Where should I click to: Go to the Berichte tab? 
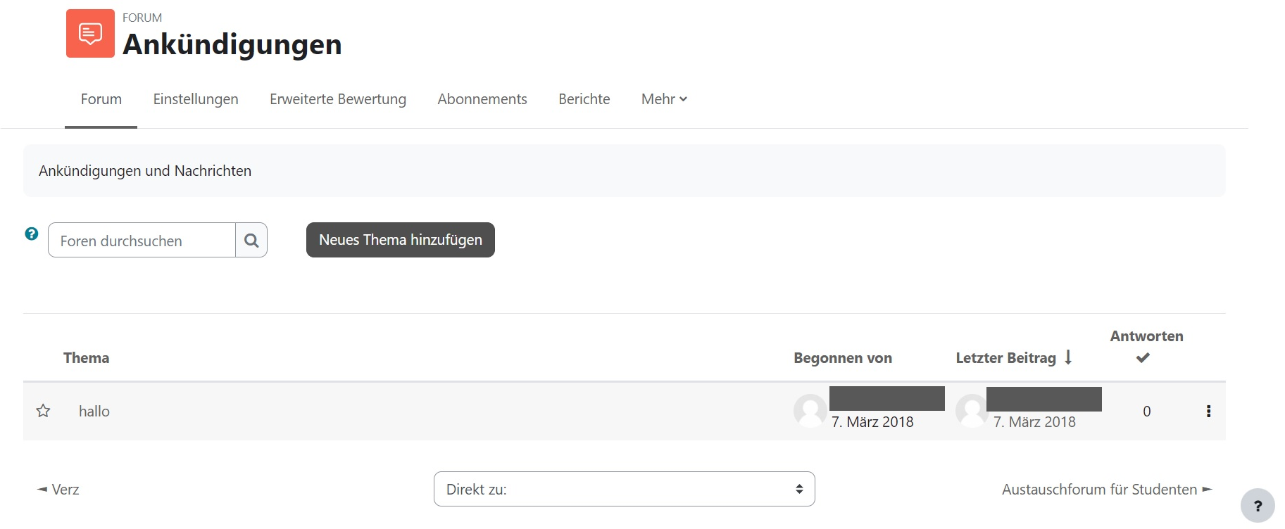pos(584,99)
